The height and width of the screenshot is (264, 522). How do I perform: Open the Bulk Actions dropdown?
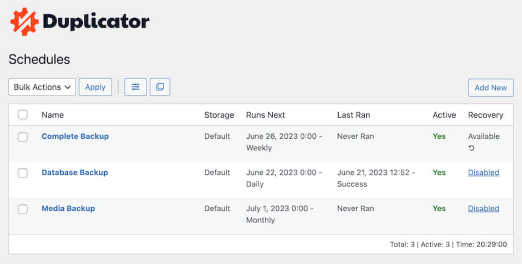[x=42, y=87]
